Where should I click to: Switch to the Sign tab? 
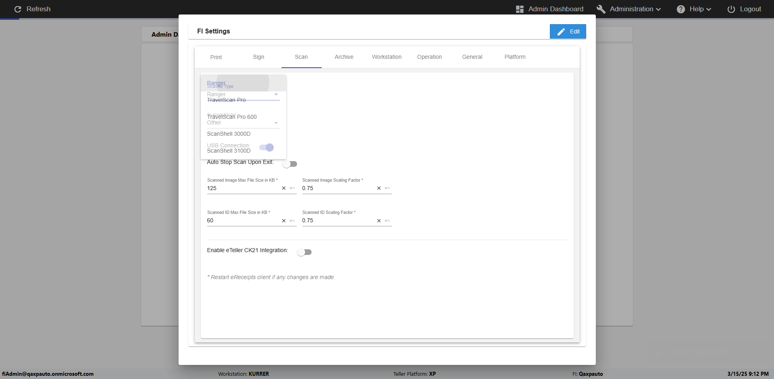(x=259, y=57)
